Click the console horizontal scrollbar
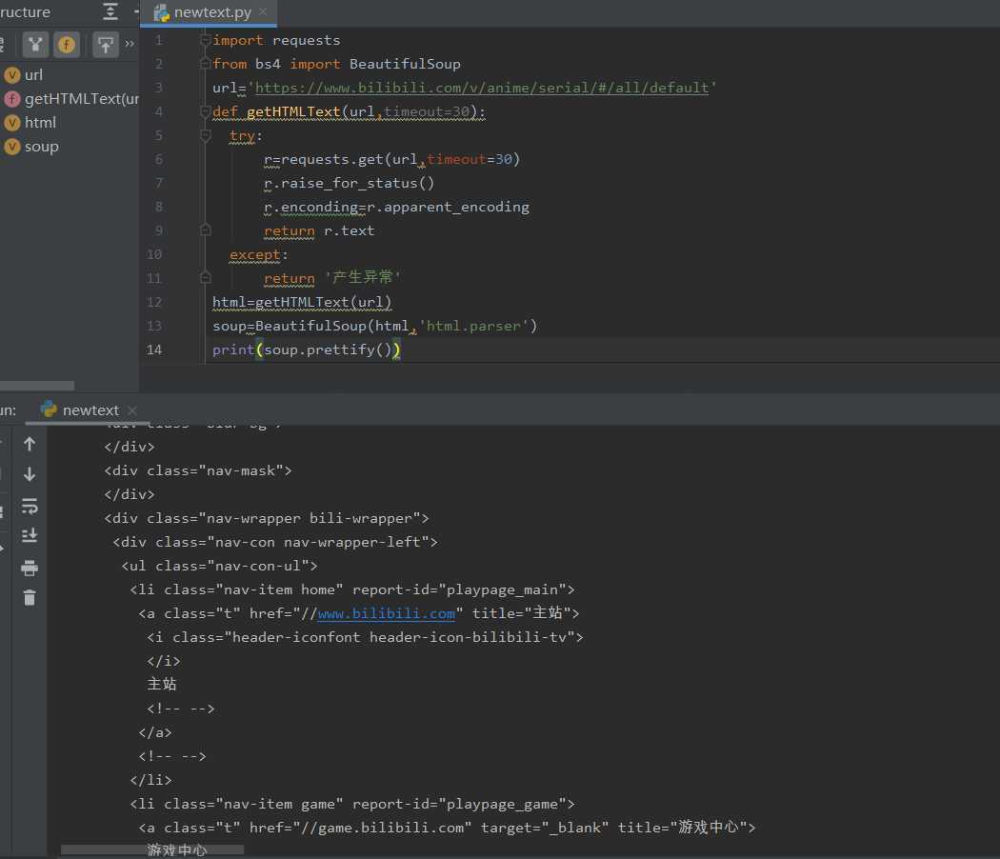1000x859 pixels. tap(151, 849)
